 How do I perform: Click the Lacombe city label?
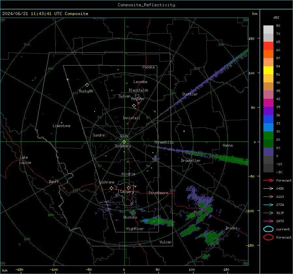click(x=140, y=82)
